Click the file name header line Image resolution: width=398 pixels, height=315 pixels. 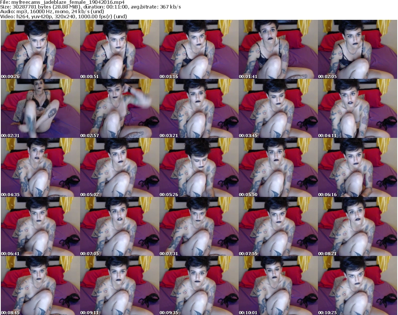pyautogui.click(x=62, y=2)
